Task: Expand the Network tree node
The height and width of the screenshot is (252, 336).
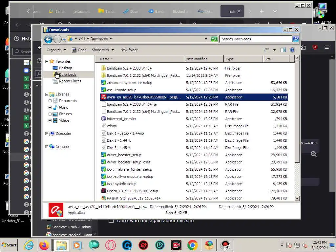Action: coord(47,147)
